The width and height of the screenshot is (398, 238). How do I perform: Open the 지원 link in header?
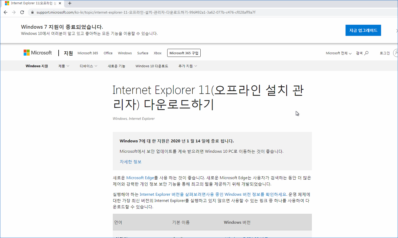[68, 53]
